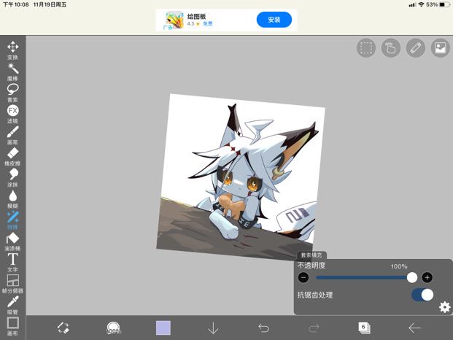Select the Paint Bucket (油漆桶) tool
Image resolution: width=453 pixels, height=340 pixels.
(12, 242)
